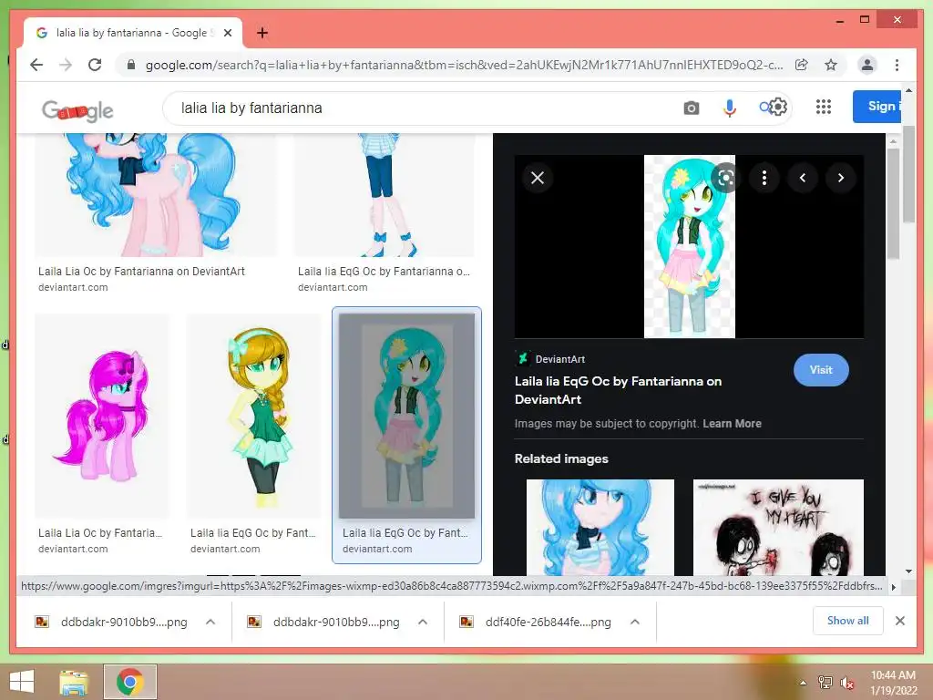Open Google quick settings gear
Screen dimensions: 933x700
click(x=778, y=108)
